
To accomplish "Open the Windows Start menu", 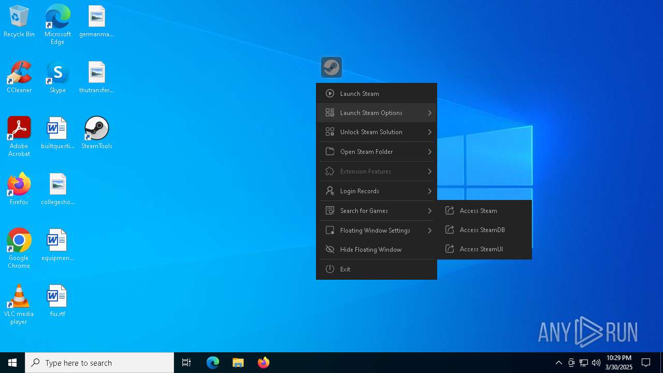I will 12,363.
